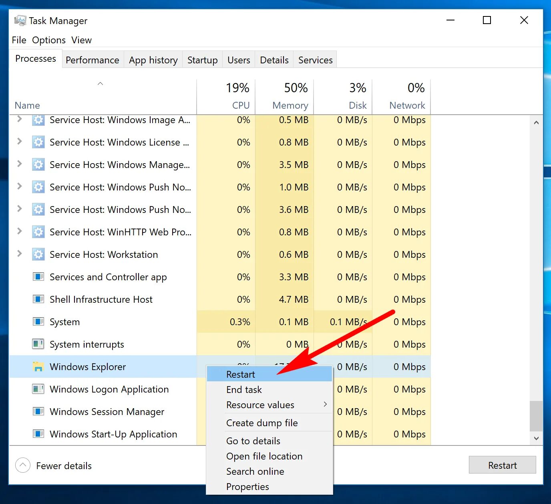Image resolution: width=551 pixels, height=504 pixels.
Task: Switch to the Performance tab
Action: (x=93, y=60)
